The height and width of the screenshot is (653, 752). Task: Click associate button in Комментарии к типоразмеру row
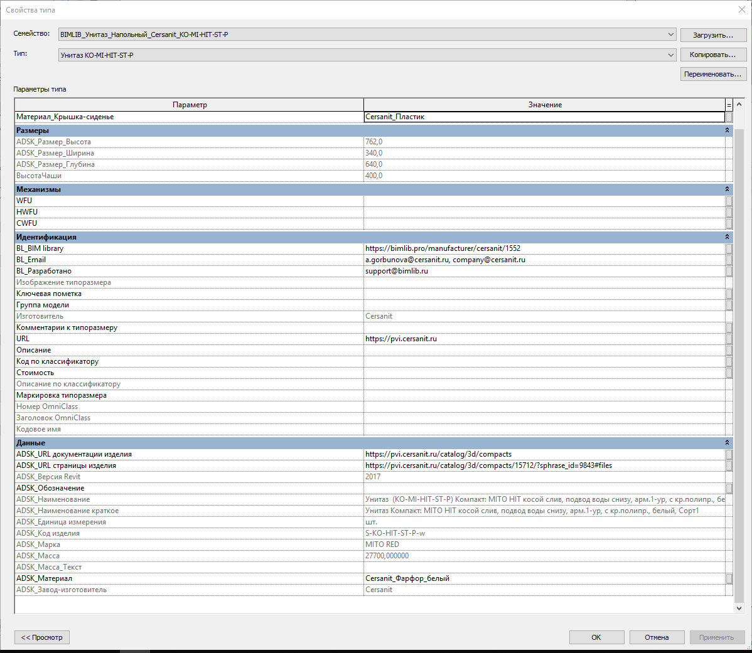click(729, 327)
